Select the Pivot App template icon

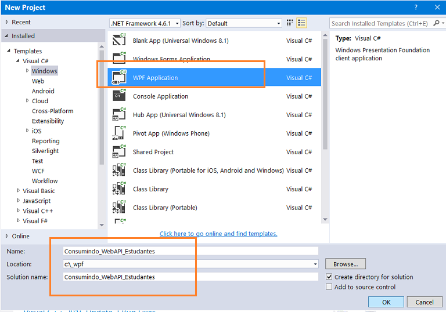click(x=120, y=133)
